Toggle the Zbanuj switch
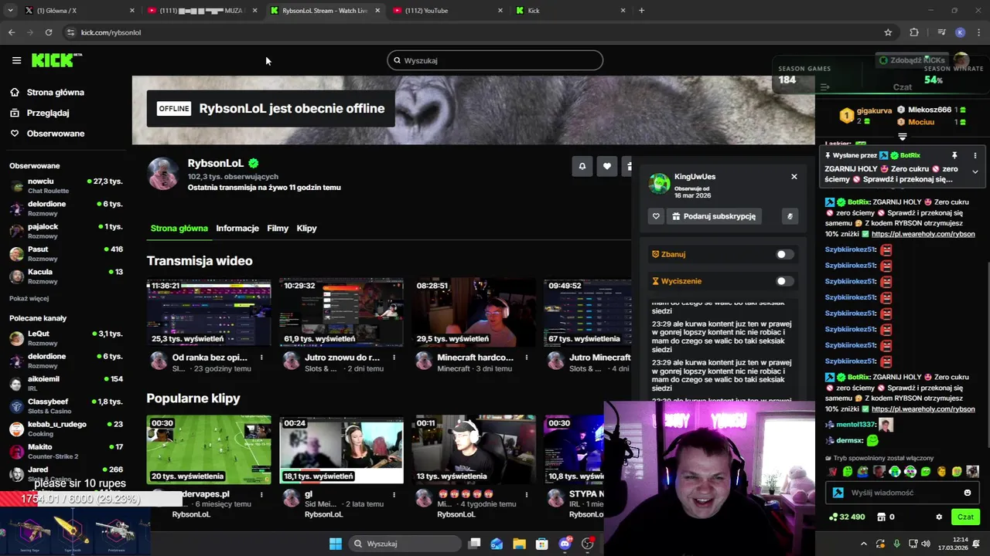The image size is (990, 556). (784, 254)
